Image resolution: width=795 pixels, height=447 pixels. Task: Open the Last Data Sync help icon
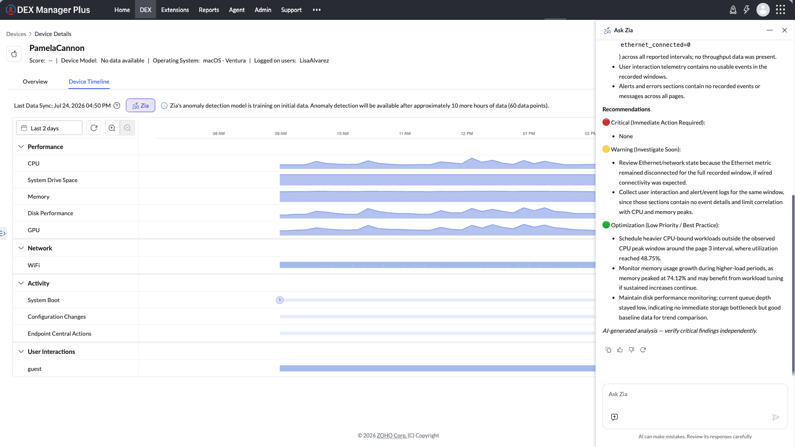(117, 106)
